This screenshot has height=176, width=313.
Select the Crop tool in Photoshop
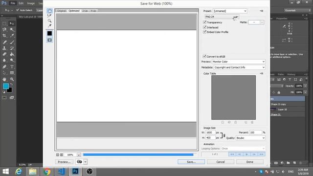4,36
